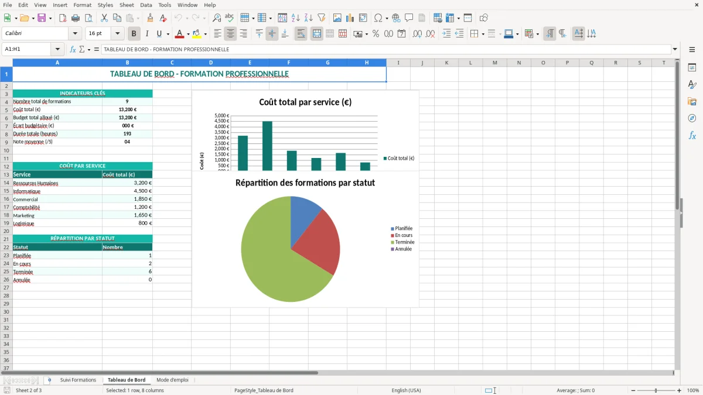Click the Add Decimal Place icon
This screenshot has height=395, width=703.
point(417,34)
